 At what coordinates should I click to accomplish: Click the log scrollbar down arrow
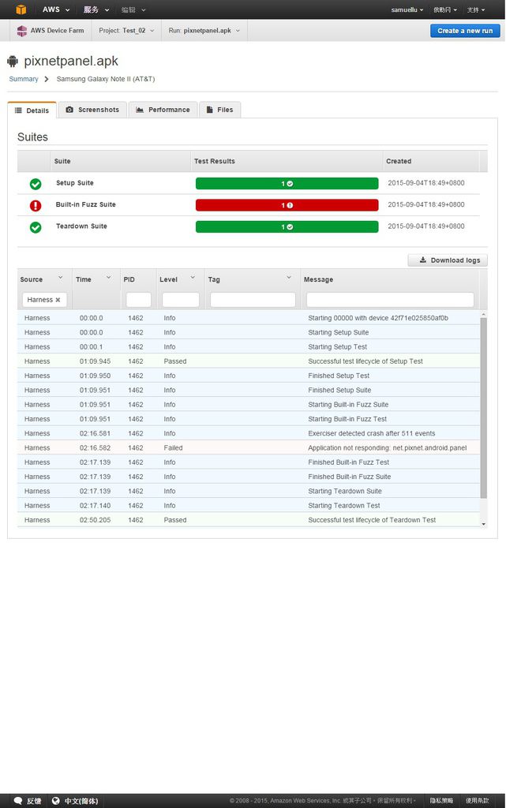pos(483,524)
